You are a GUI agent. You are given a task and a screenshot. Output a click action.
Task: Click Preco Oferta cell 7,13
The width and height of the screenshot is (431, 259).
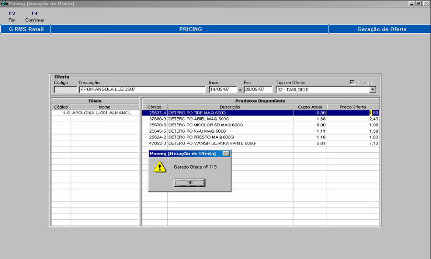[x=353, y=143]
